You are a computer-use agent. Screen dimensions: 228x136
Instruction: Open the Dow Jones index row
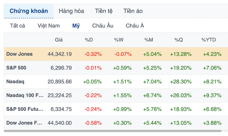pyautogui.click(x=116, y=54)
